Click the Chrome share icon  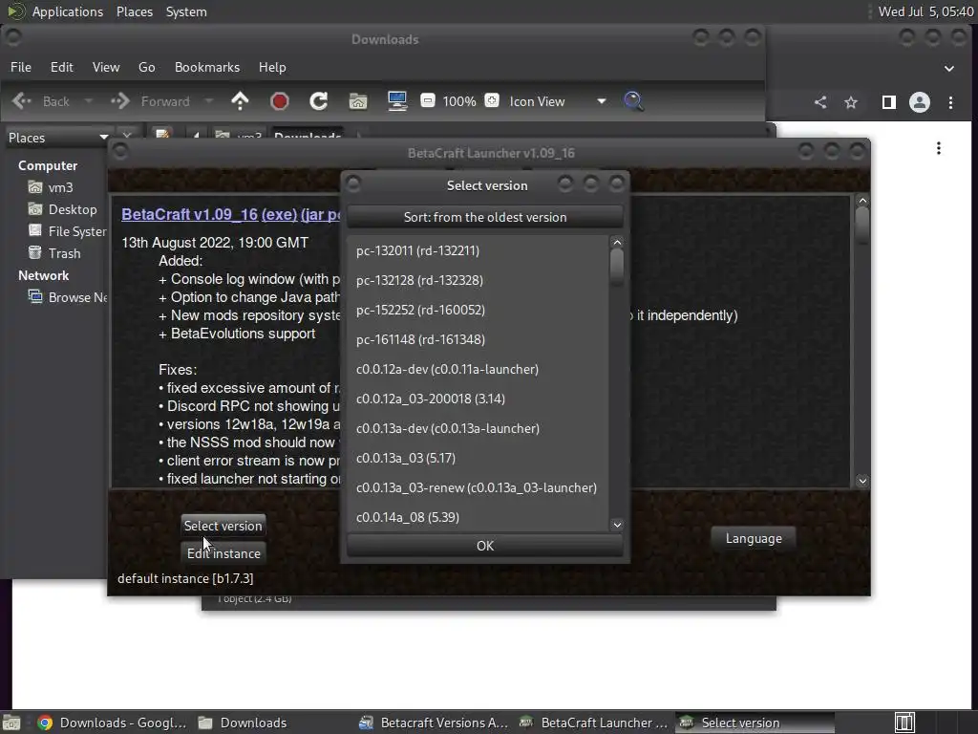820,102
